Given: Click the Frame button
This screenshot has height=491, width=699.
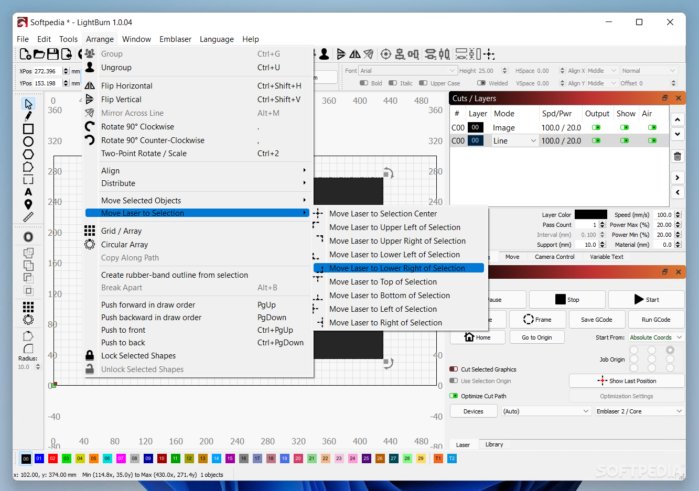Looking at the screenshot, I should 537,320.
